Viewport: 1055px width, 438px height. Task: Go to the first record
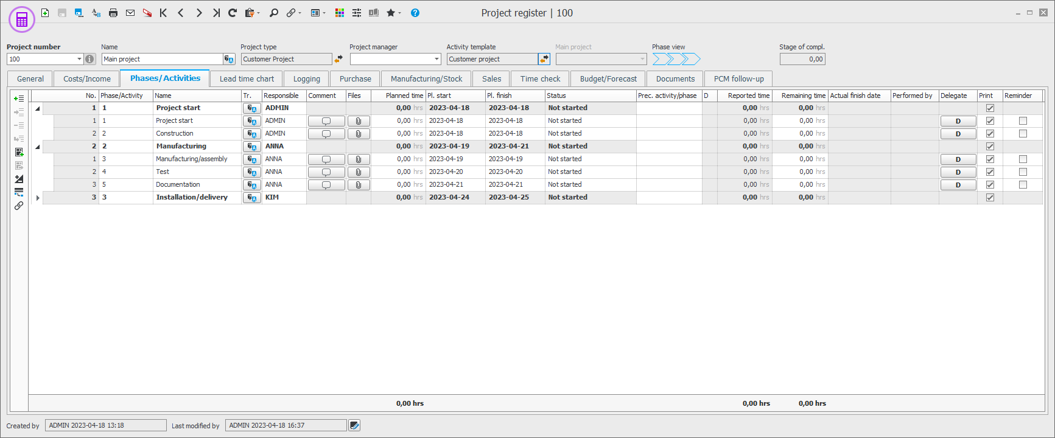coord(164,13)
